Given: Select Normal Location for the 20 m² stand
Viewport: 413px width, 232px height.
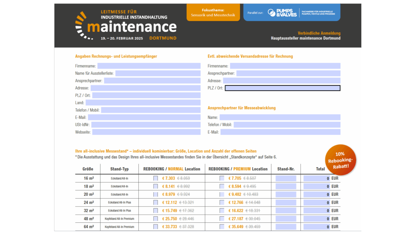Looking at the screenshot, I should point(155,194).
